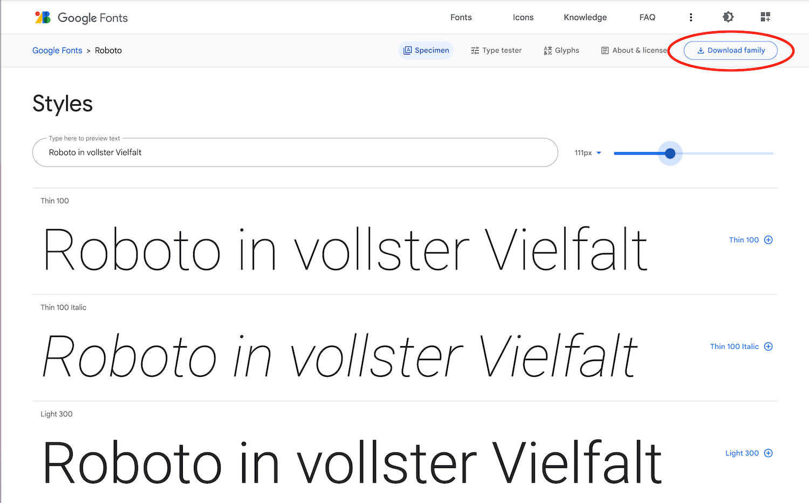Return via the Google Fonts breadcrumb link
Image resolution: width=809 pixels, height=503 pixels.
tap(57, 50)
